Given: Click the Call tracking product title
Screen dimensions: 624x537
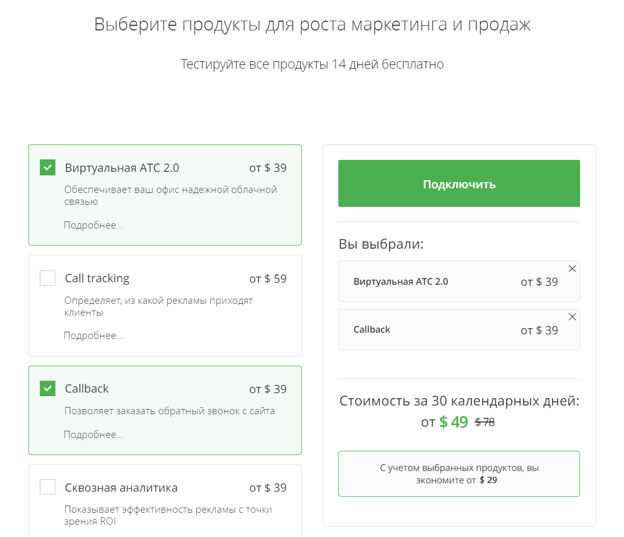Looking at the screenshot, I should pos(97,279).
